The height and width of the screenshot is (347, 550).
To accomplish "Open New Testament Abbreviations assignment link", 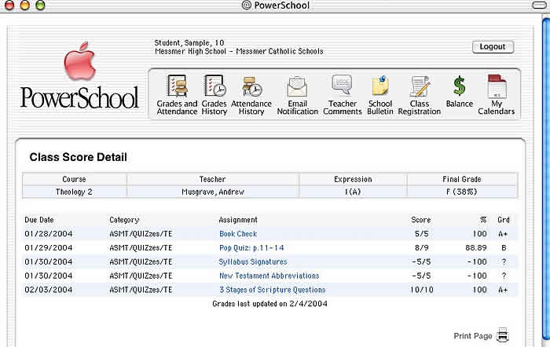I will click(269, 276).
